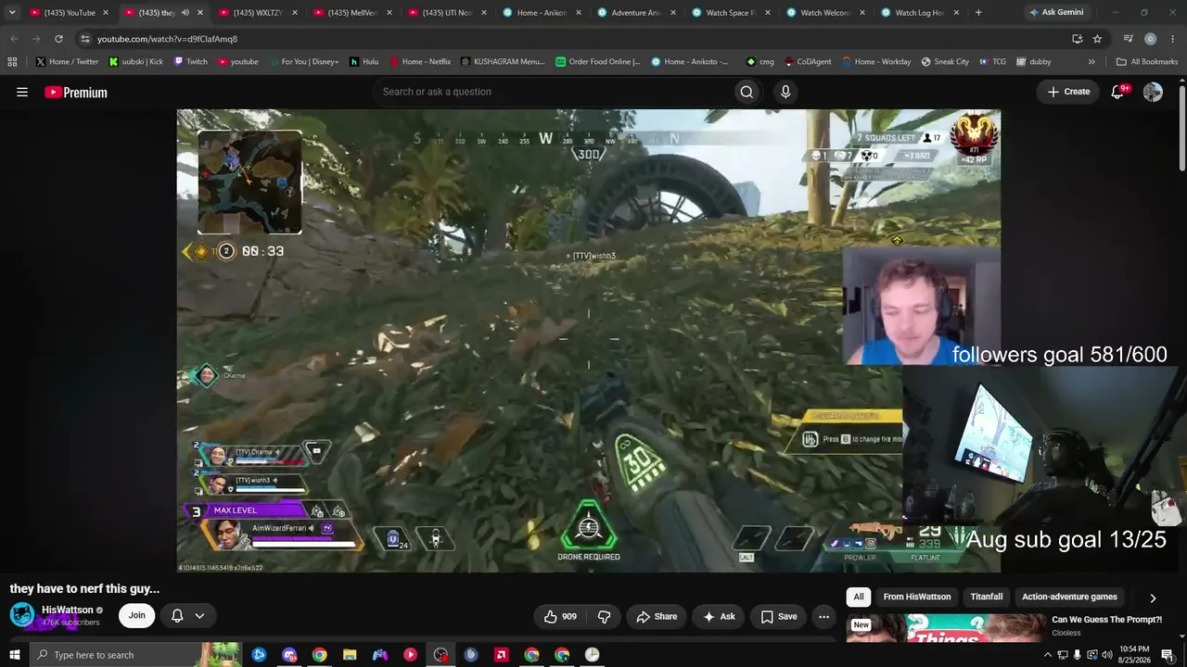Filter by Titanfall chip

987,598
